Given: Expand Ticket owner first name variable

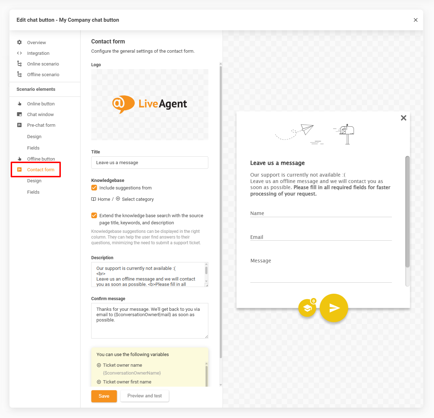Looking at the screenshot, I should [x=99, y=382].
